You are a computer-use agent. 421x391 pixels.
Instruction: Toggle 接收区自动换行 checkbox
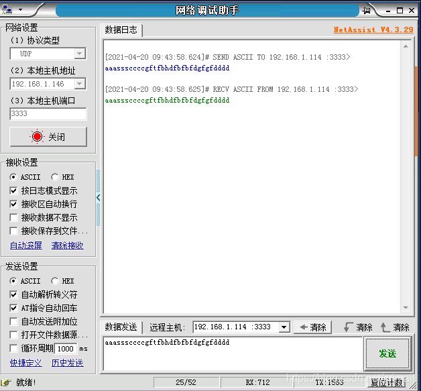[13, 204]
